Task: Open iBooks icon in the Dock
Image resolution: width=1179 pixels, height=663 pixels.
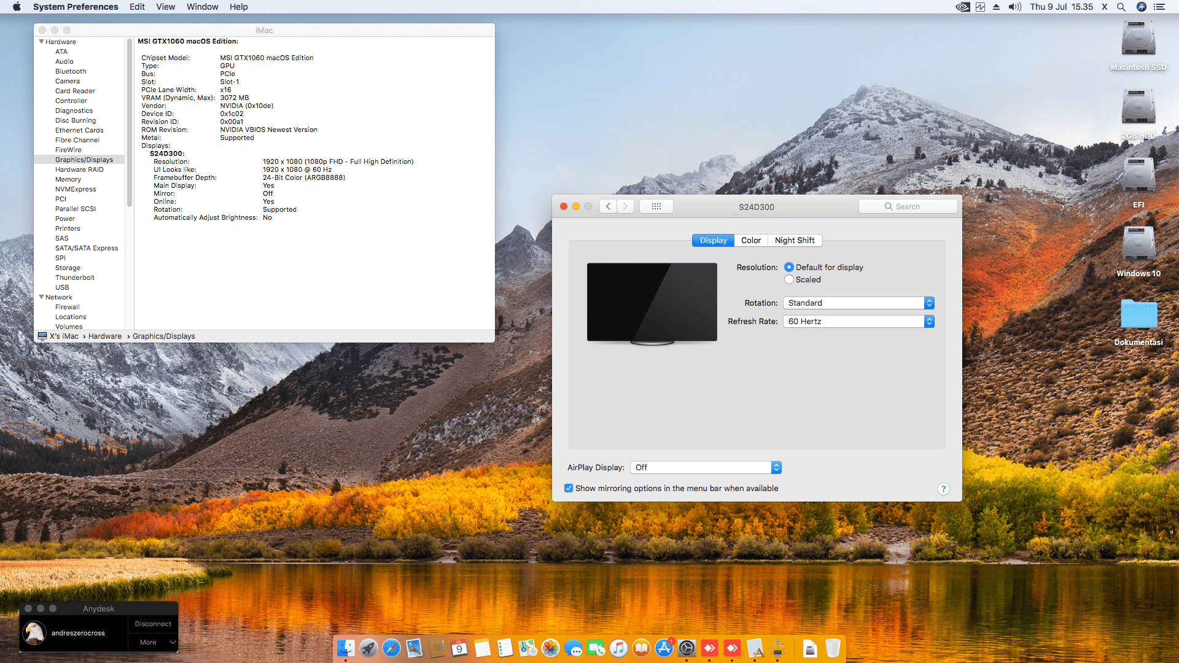Action: pos(641,648)
